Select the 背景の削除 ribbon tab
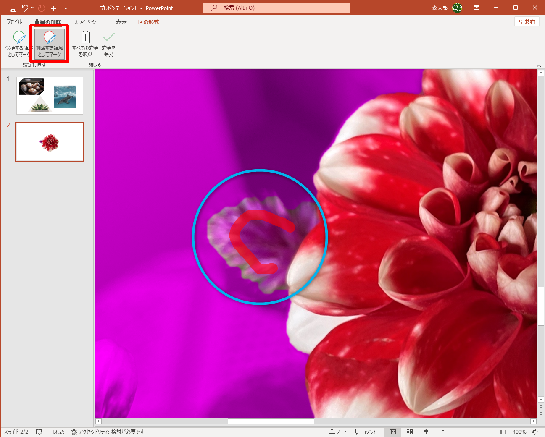This screenshot has width=545, height=437. (x=48, y=22)
